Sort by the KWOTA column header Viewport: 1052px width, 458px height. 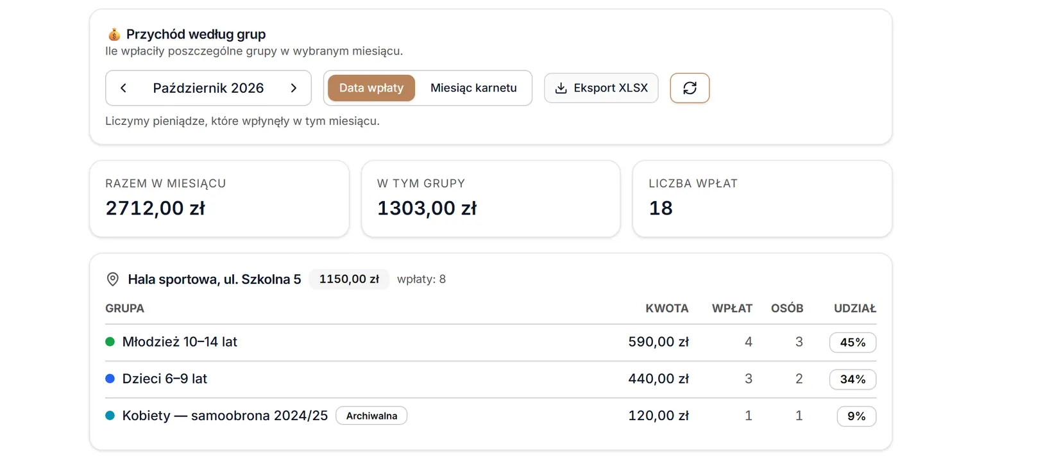pyautogui.click(x=666, y=309)
